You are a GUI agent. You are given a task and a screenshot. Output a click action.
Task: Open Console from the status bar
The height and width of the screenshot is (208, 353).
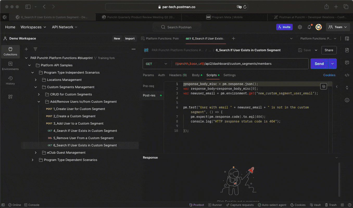point(31,205)
